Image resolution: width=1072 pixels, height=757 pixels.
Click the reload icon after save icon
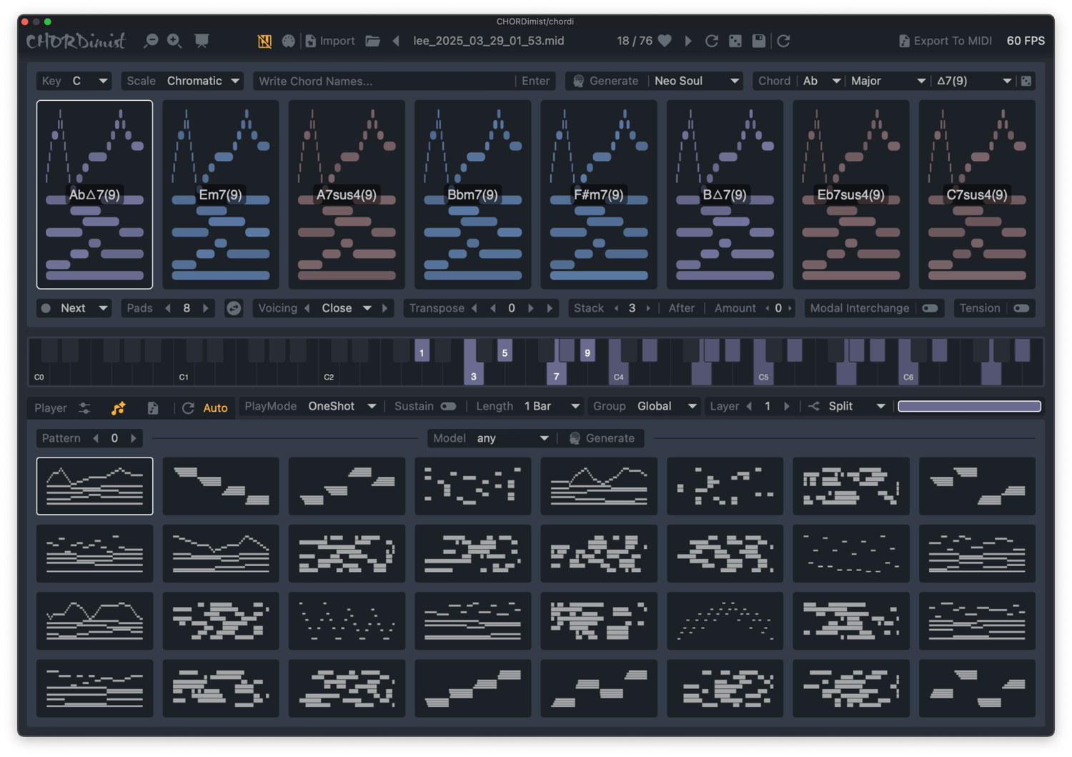(x=783, y=41)
